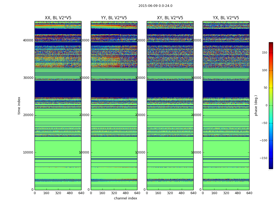Viewport: 277px width, 211px height.
Task: Click the 480 x-tick label under XY panel
Action: pos(182,193)
